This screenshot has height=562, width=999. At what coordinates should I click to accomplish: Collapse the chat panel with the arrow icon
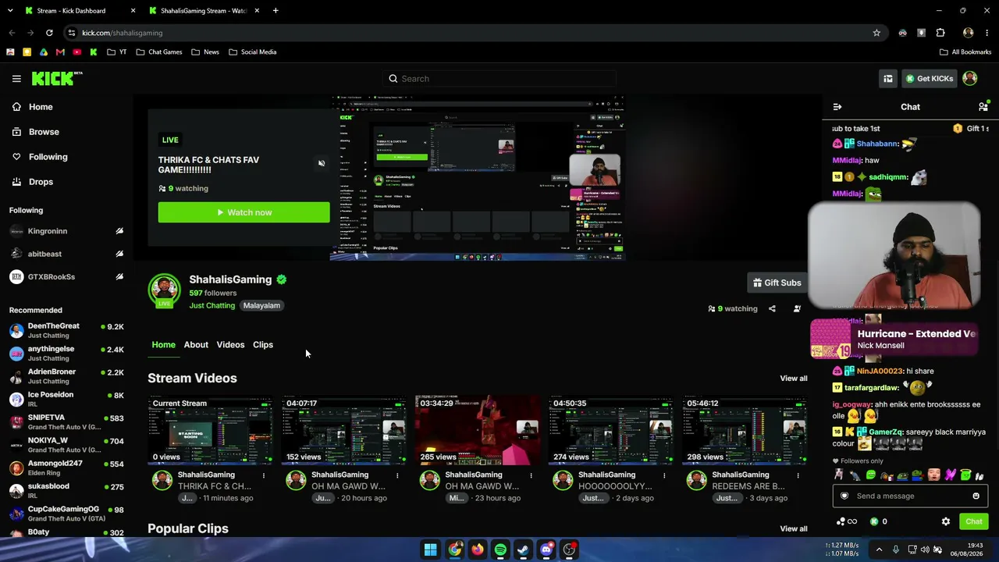[x=837, y=107]
